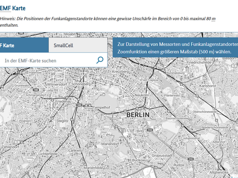The height and width of the screenshot is (178, 238).
Task: Click Lichterfelde label on map
Action: click(48, 154)
